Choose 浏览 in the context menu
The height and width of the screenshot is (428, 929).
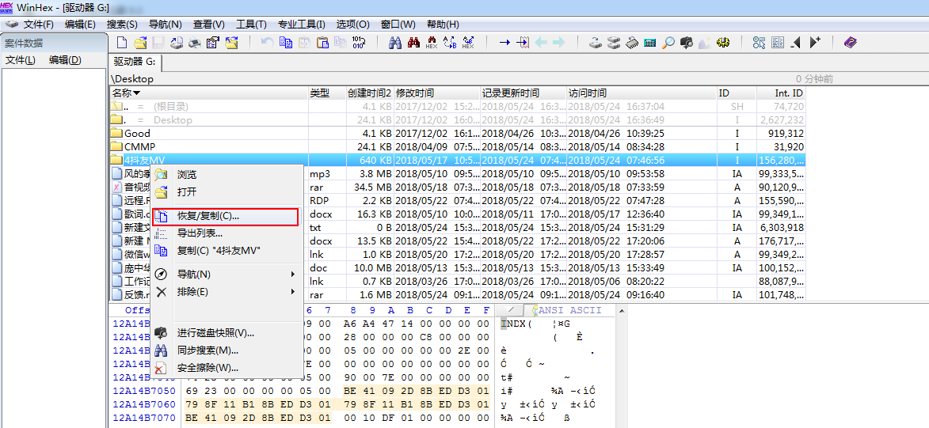click(227, 175)
